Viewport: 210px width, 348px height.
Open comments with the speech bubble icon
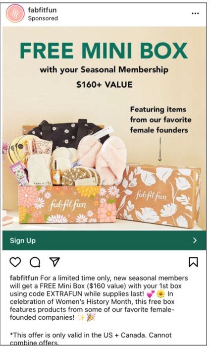click(35, 262)
